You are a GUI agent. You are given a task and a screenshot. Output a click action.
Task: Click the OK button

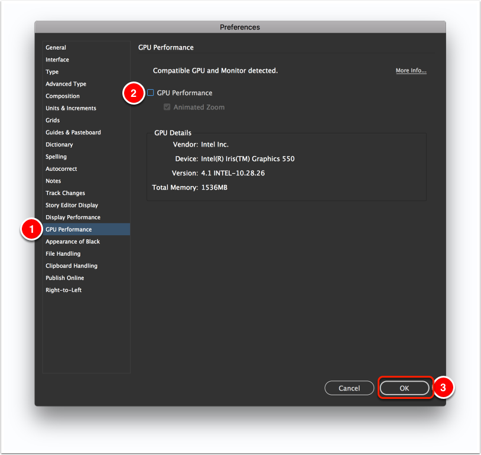[x=404, y=388]
